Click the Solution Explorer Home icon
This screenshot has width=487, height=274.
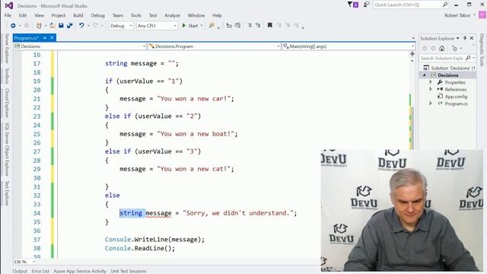441,49
